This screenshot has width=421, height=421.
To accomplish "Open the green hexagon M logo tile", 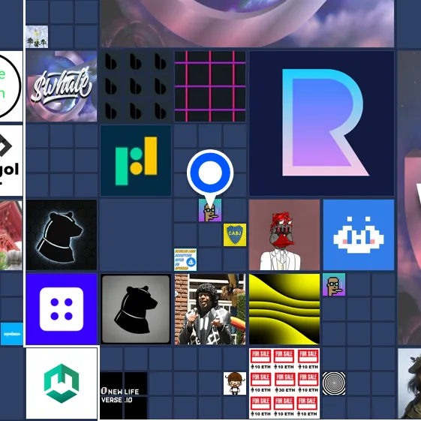I will point(62,383).
